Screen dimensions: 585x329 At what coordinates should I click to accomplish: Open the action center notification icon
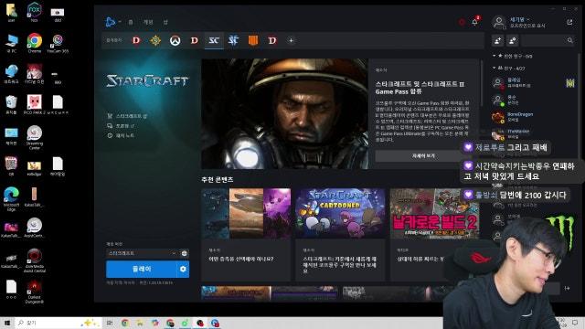pos(575,323)
